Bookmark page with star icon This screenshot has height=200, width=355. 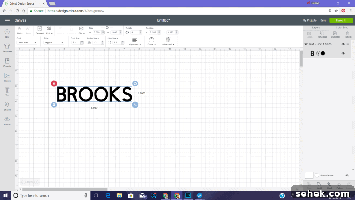(x=336, y=11)
